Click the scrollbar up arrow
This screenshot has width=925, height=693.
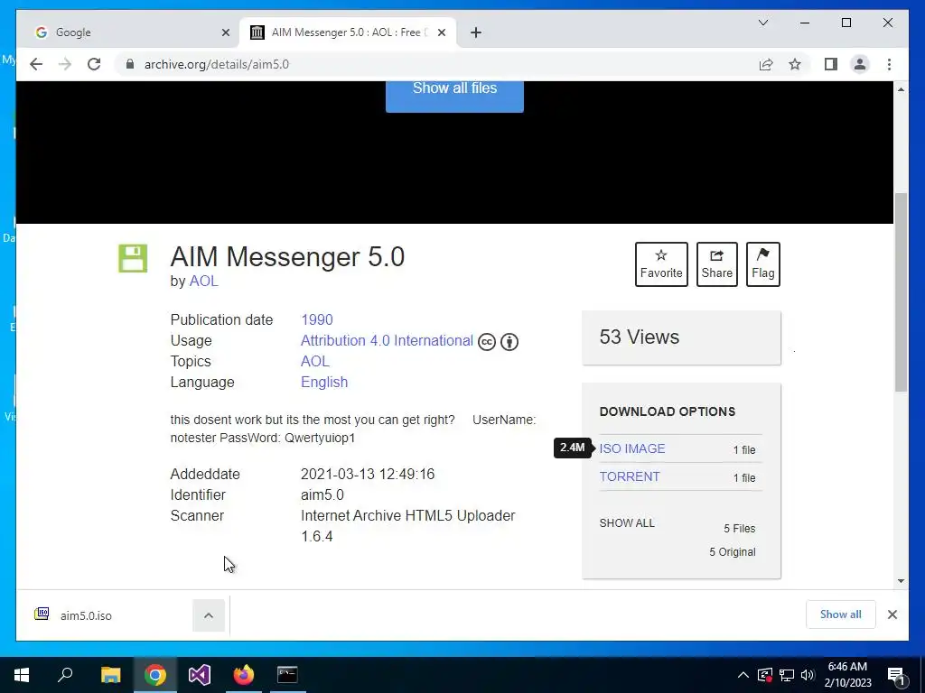pos(901,89)
